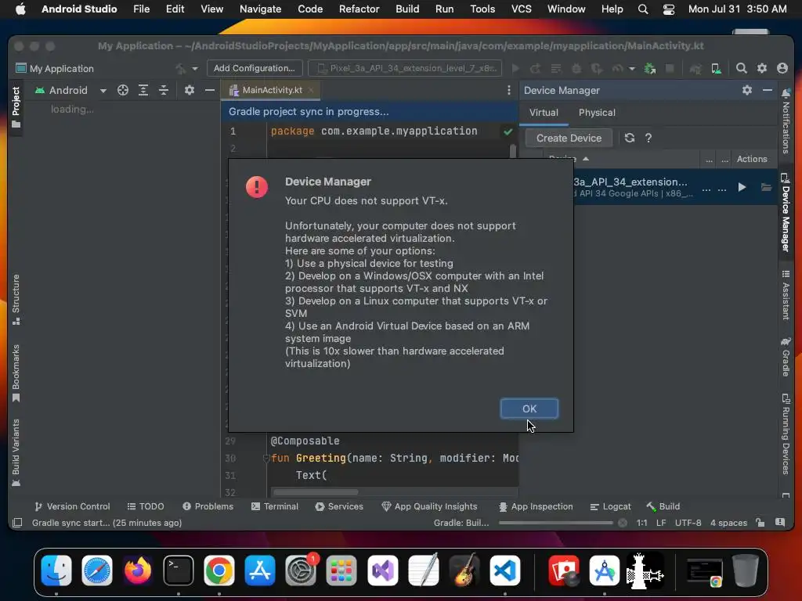Open Device Manager toolbar icon
The height and width of the screenshot is (601, 802).
716,69
